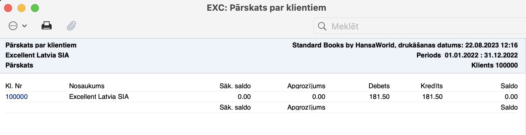Click Excellent Latvia SIA in the table row
The width and height of the screenshot is (526, 135).
(x=99, y=97)
